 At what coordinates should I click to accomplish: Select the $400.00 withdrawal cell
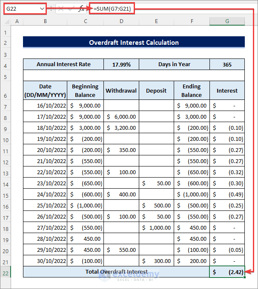click(121, 194)
